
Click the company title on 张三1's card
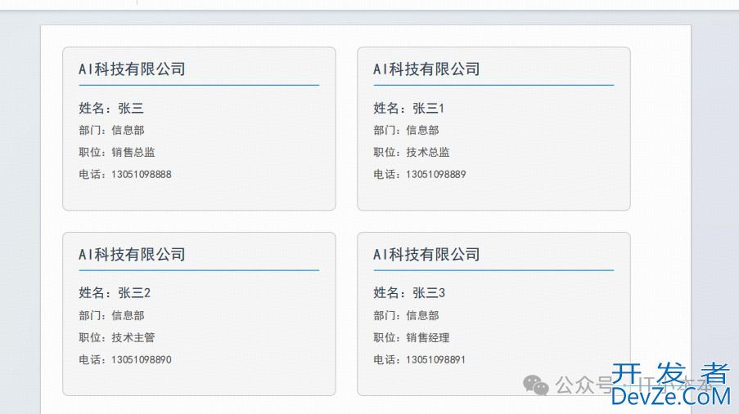426,69
